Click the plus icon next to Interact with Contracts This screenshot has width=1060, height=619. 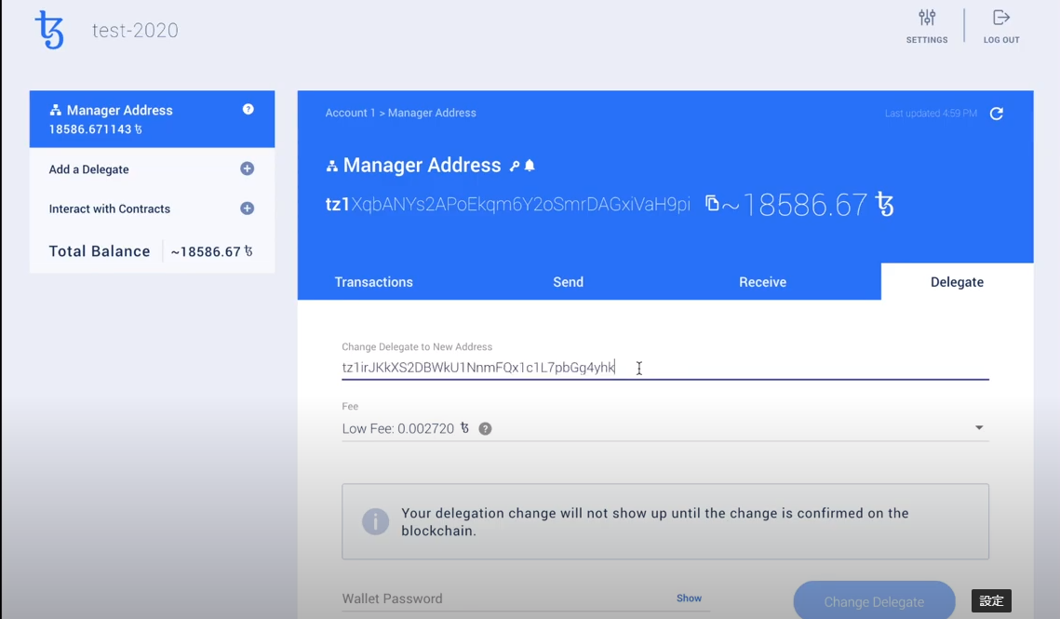point(248,209)
